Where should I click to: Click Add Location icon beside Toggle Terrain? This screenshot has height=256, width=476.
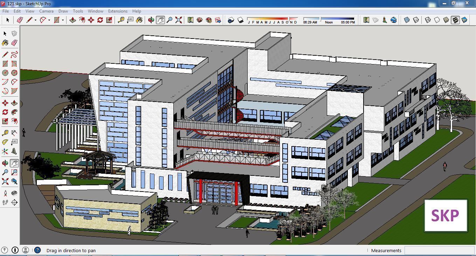pos(366,20)
